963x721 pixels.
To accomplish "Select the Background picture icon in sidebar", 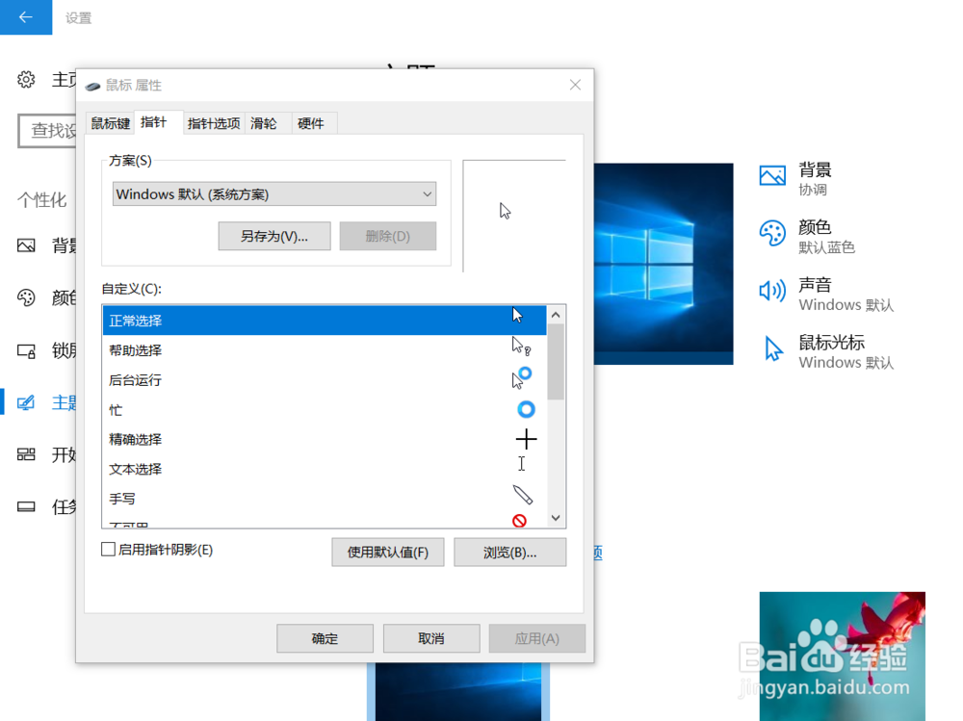I will coord(26,245).
